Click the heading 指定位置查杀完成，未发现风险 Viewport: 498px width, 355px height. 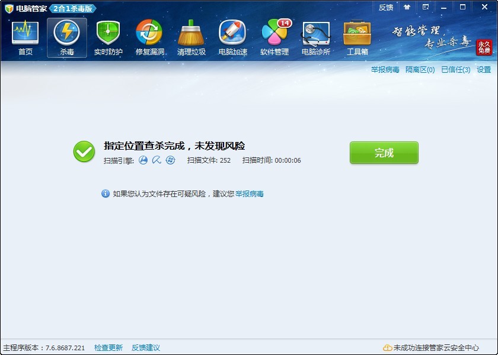coord(174,146)
